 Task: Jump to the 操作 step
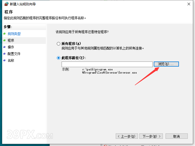click(x=11, y=47)
